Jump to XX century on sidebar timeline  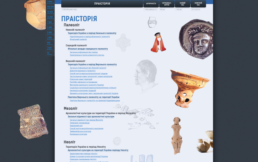(50, 53)
